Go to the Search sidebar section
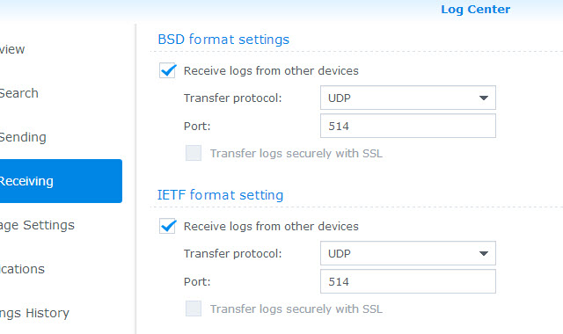The image size is (563, 334). (x=19, y=93)
